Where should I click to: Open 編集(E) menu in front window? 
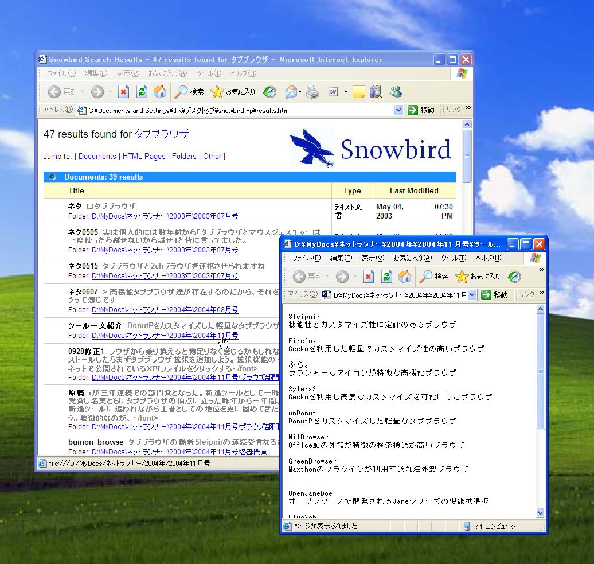click(341, 258)
